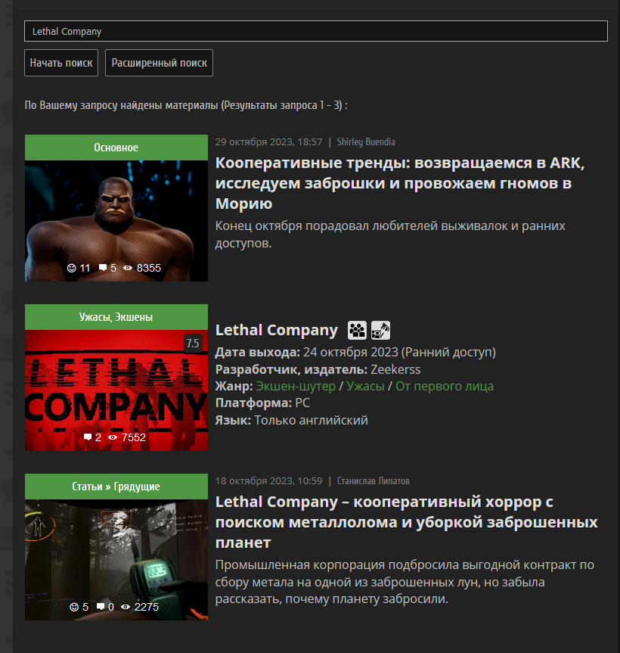Click the Lethal Company search input field

coord(316,31)
